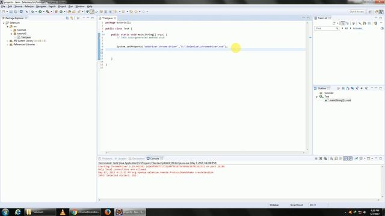Click the Save All toolbar icon

(x=16, y=11)
